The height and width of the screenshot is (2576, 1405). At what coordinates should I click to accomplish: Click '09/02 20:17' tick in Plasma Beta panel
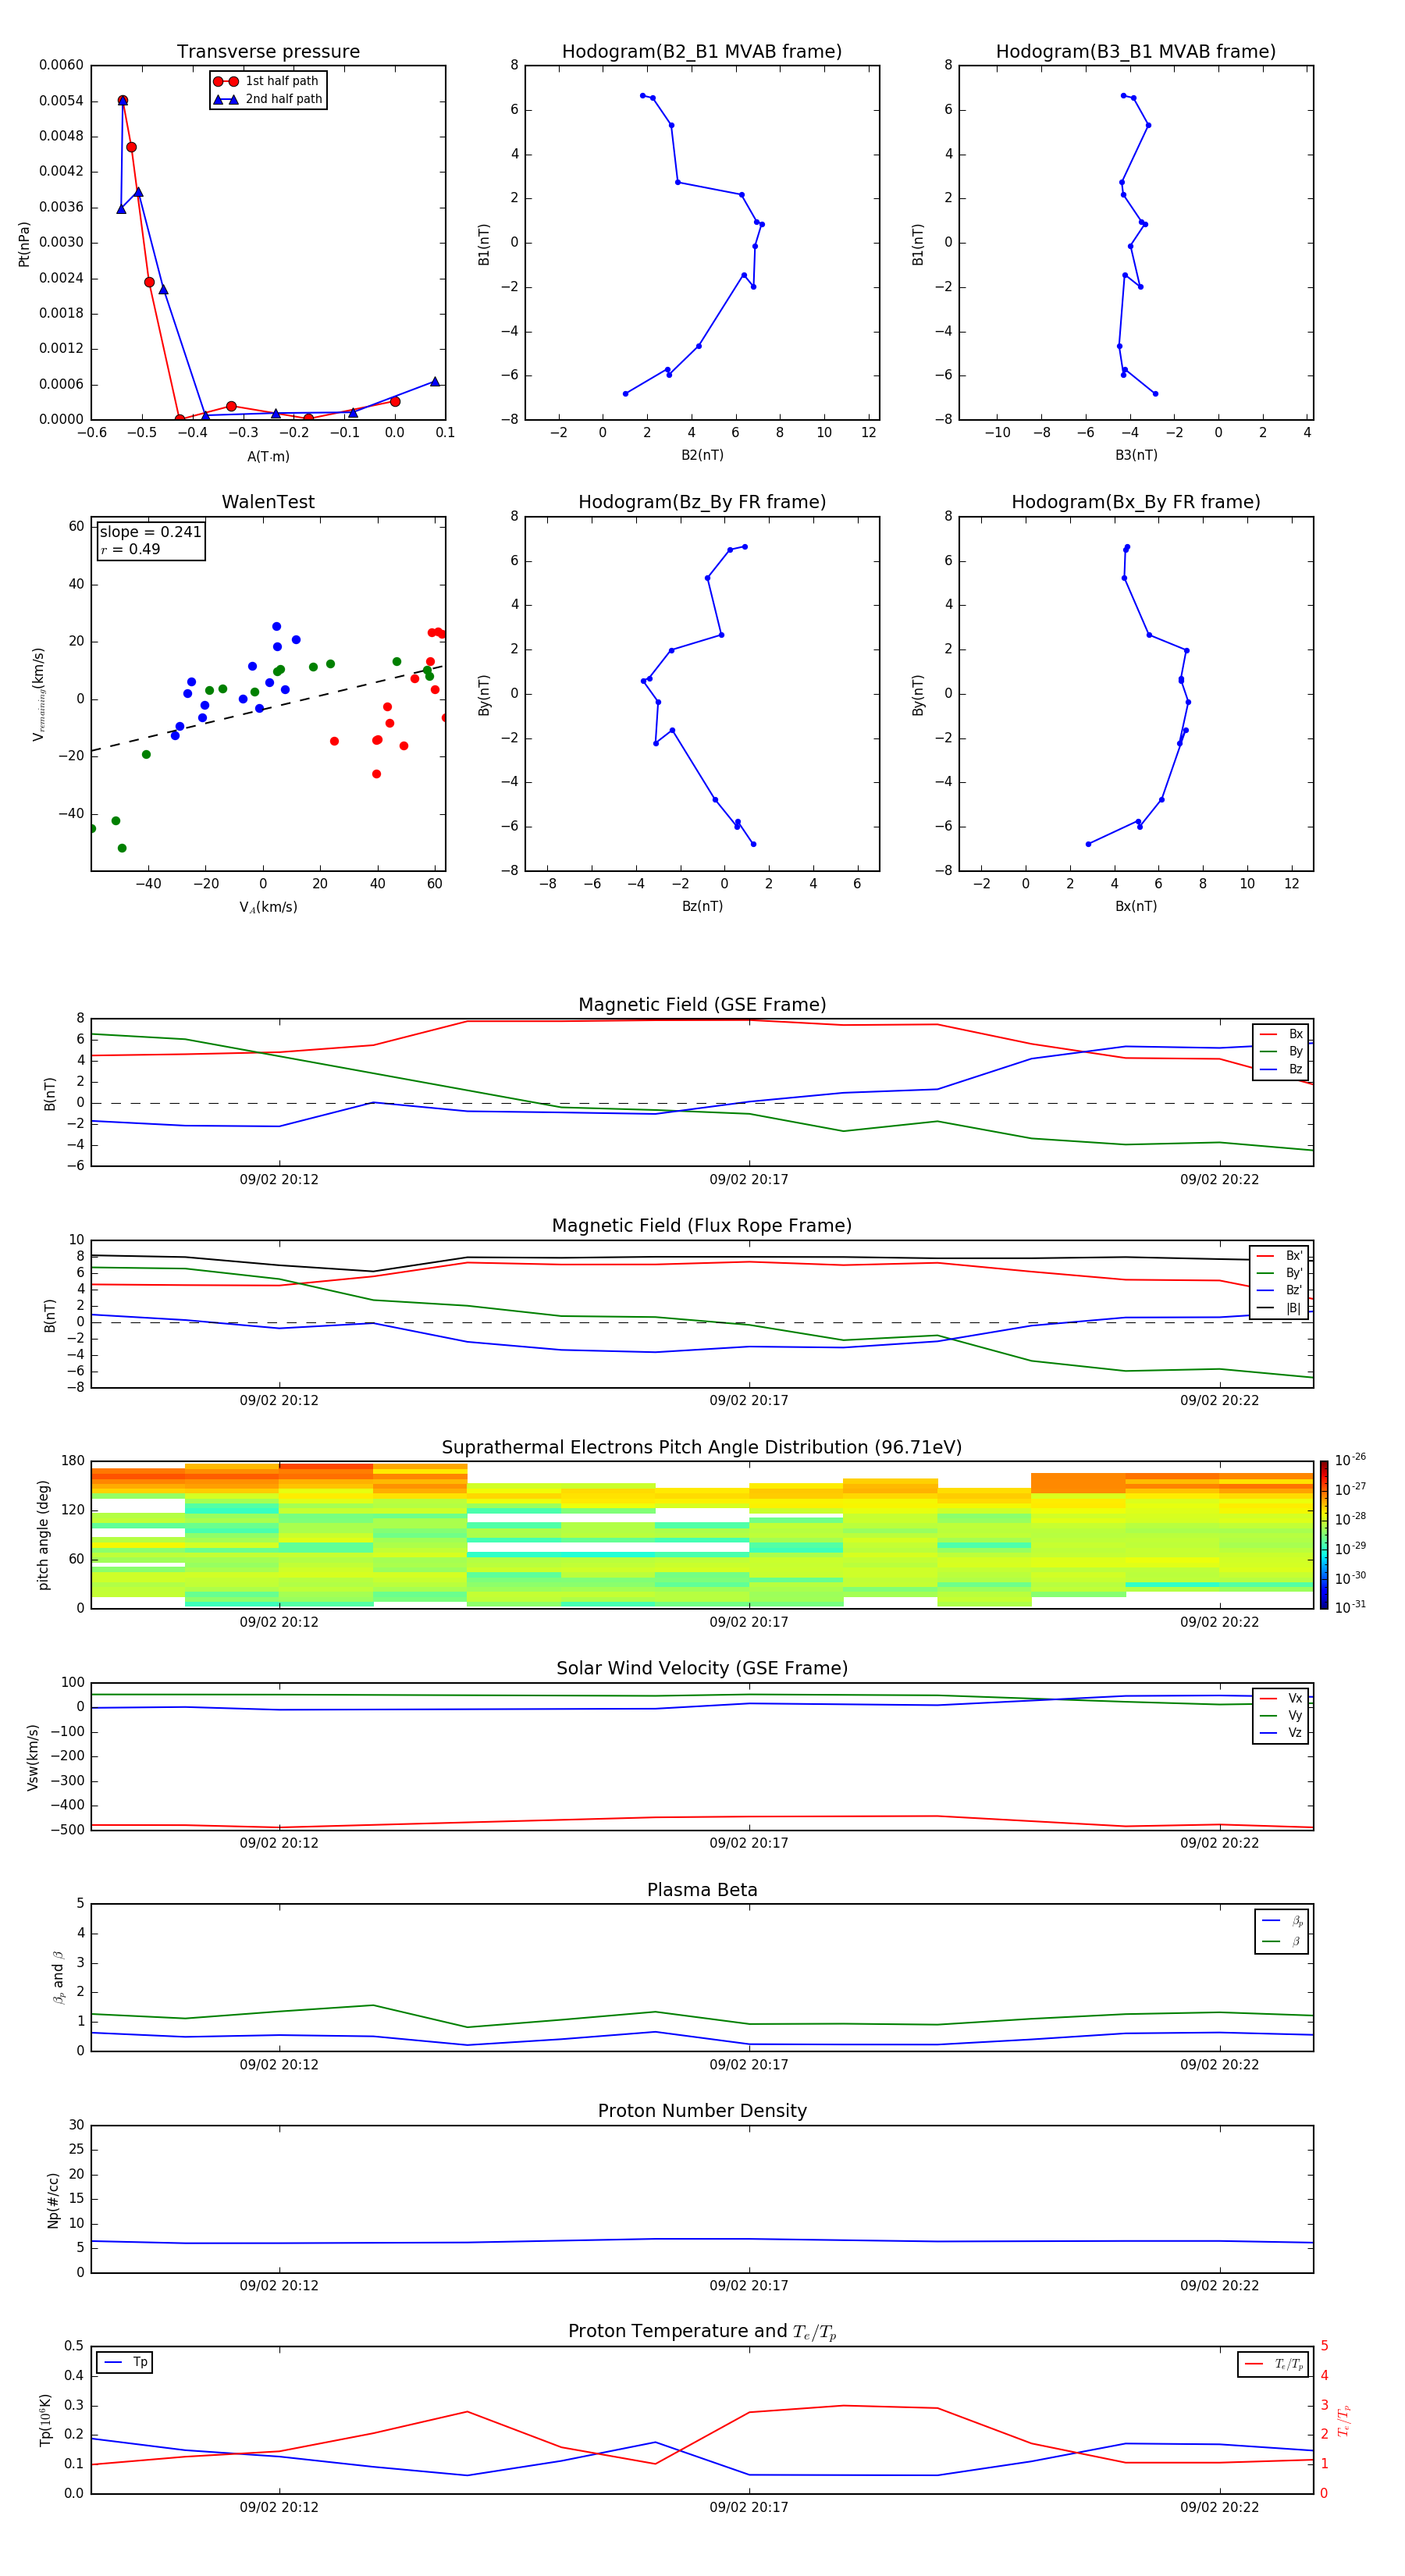point(749,2065)
